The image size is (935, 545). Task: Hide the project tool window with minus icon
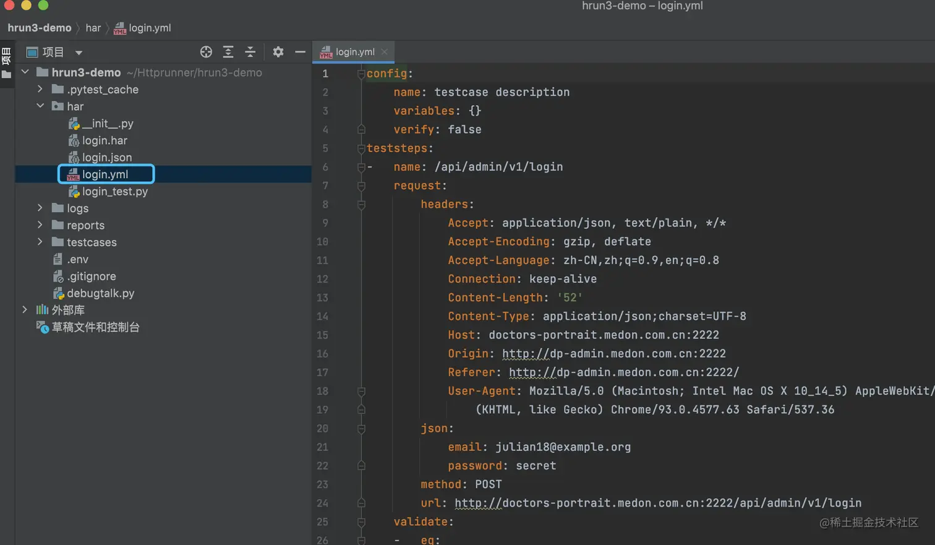click(x=301, y=52)
